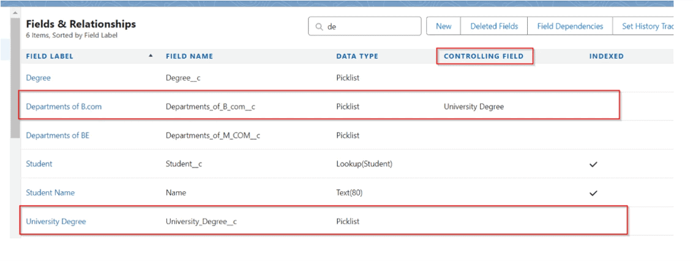Open Departments of BE field
This screenshot has width=693, height=261.
(58, 135)
